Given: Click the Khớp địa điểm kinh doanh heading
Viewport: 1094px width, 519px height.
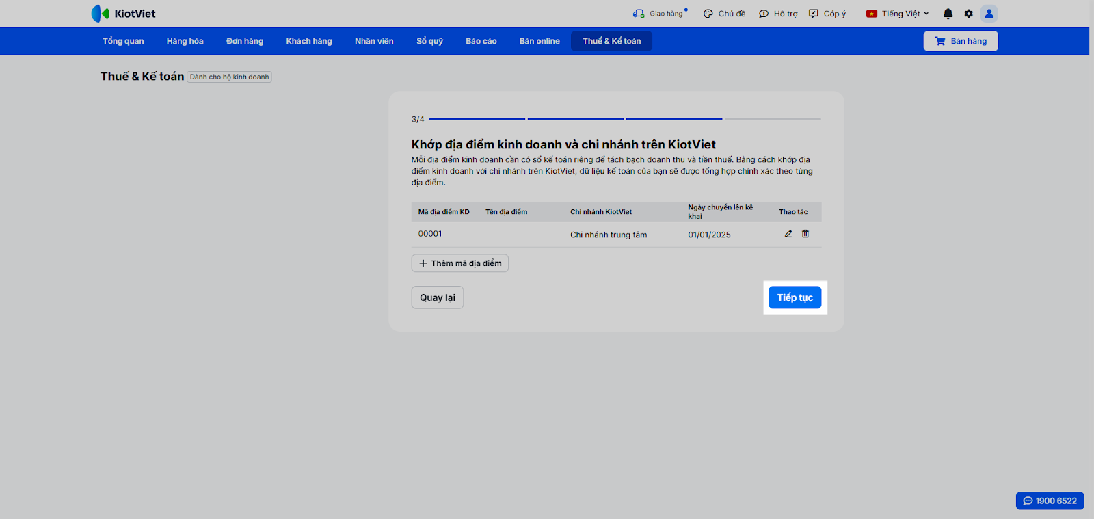Looking at the screenshot, I should pos(563,144).
